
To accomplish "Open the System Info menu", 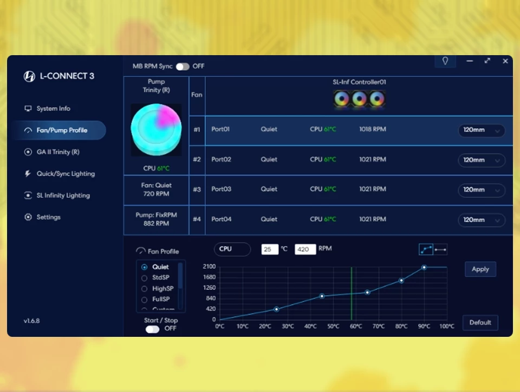I will point(53,109).
